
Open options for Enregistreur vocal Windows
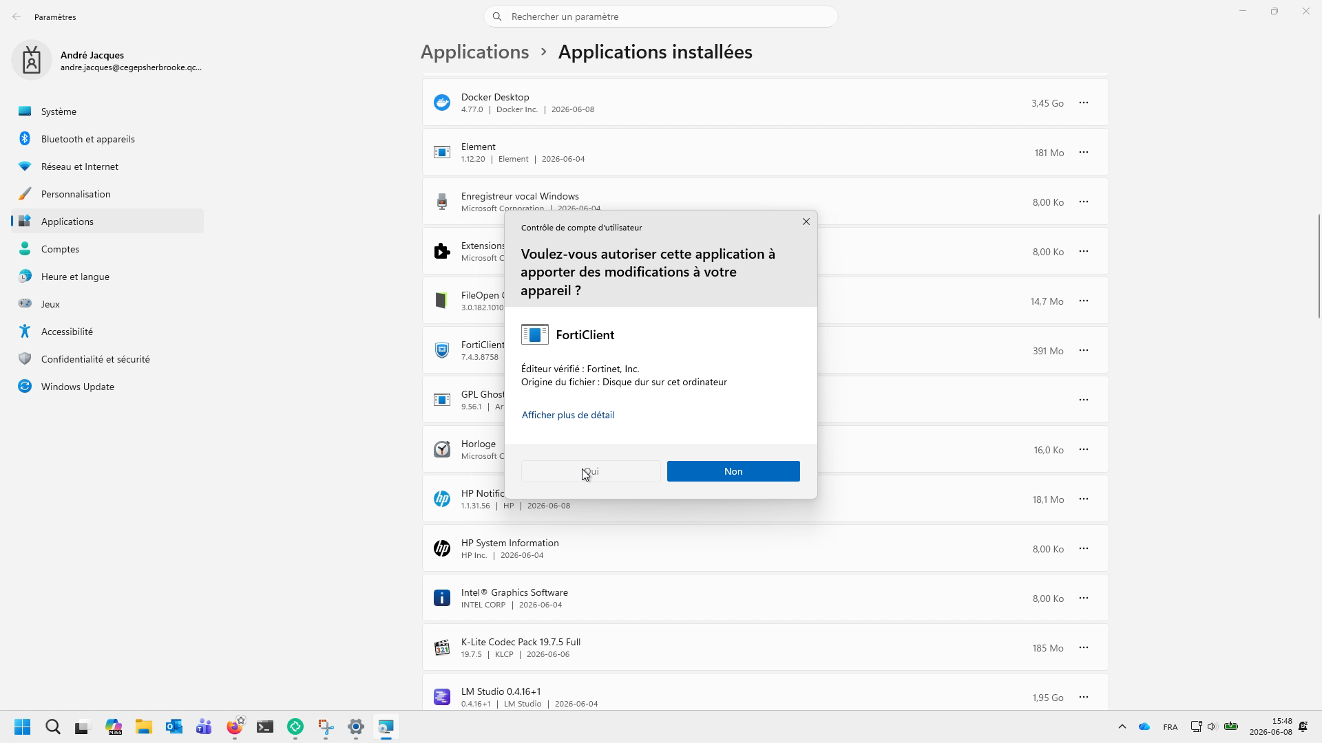(x=1084, y=202)
